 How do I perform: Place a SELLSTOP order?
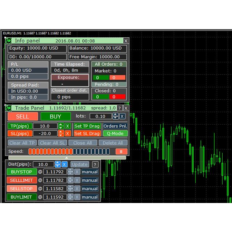(22, 188)
